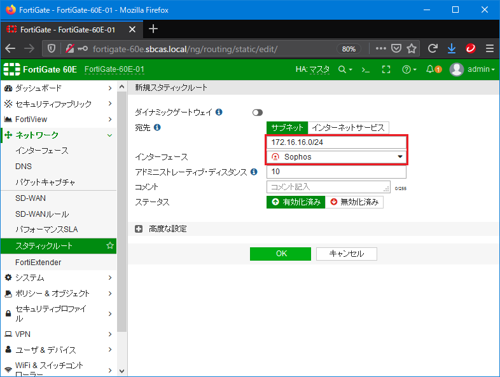Click the sidebar scrollbar up arrow
Viewport: 500px width, 377px height.
coord(122,86)
